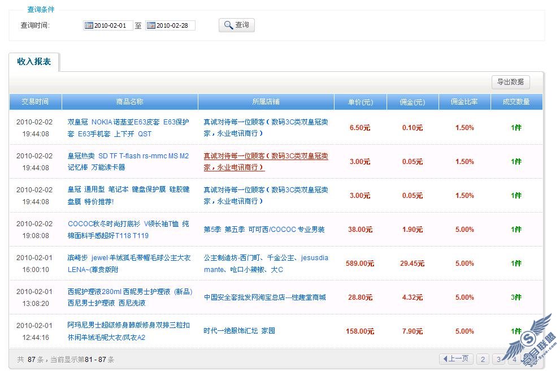Open the store link in the 键盘保护膜 row
The width and height of the screenshot is (560, 371).
(x=266, y=196)
